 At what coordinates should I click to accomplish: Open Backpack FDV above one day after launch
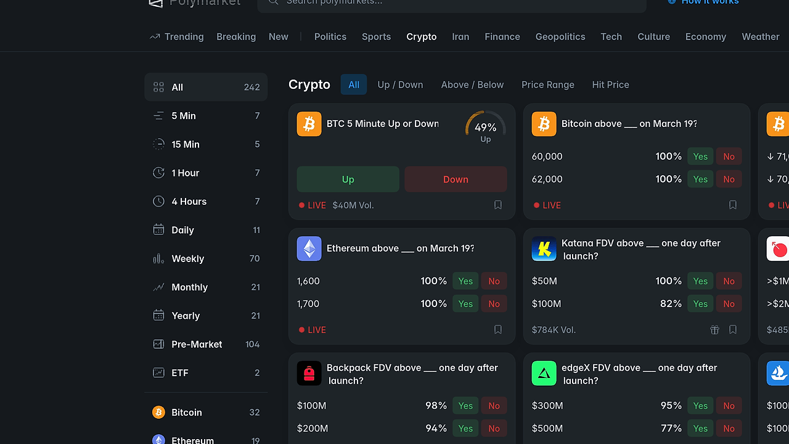tap(412, 374)
